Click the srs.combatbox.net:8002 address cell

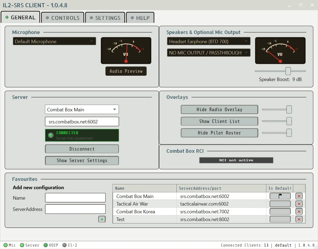(x=221, y=219)
